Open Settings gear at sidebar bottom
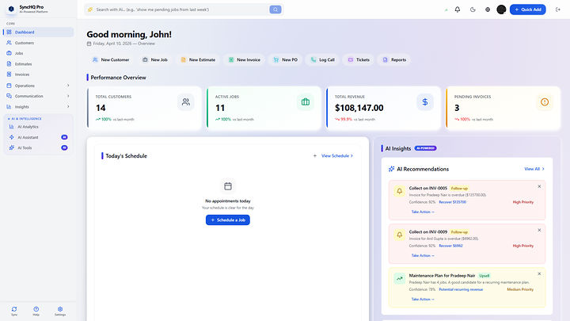Screen dimensions: 570x321 pos(60,311)
